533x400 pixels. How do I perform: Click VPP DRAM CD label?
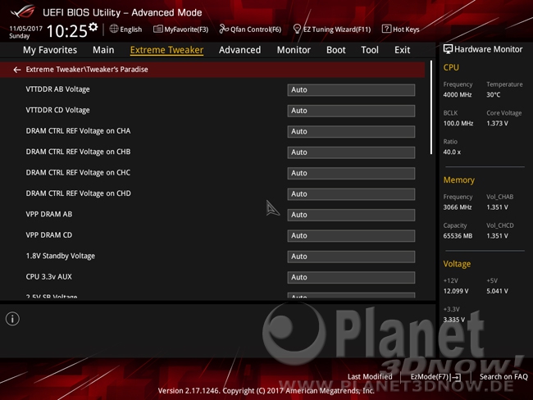(x=49, y=235)
